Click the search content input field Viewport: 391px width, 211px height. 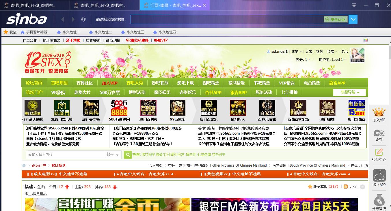coord(65,155)
